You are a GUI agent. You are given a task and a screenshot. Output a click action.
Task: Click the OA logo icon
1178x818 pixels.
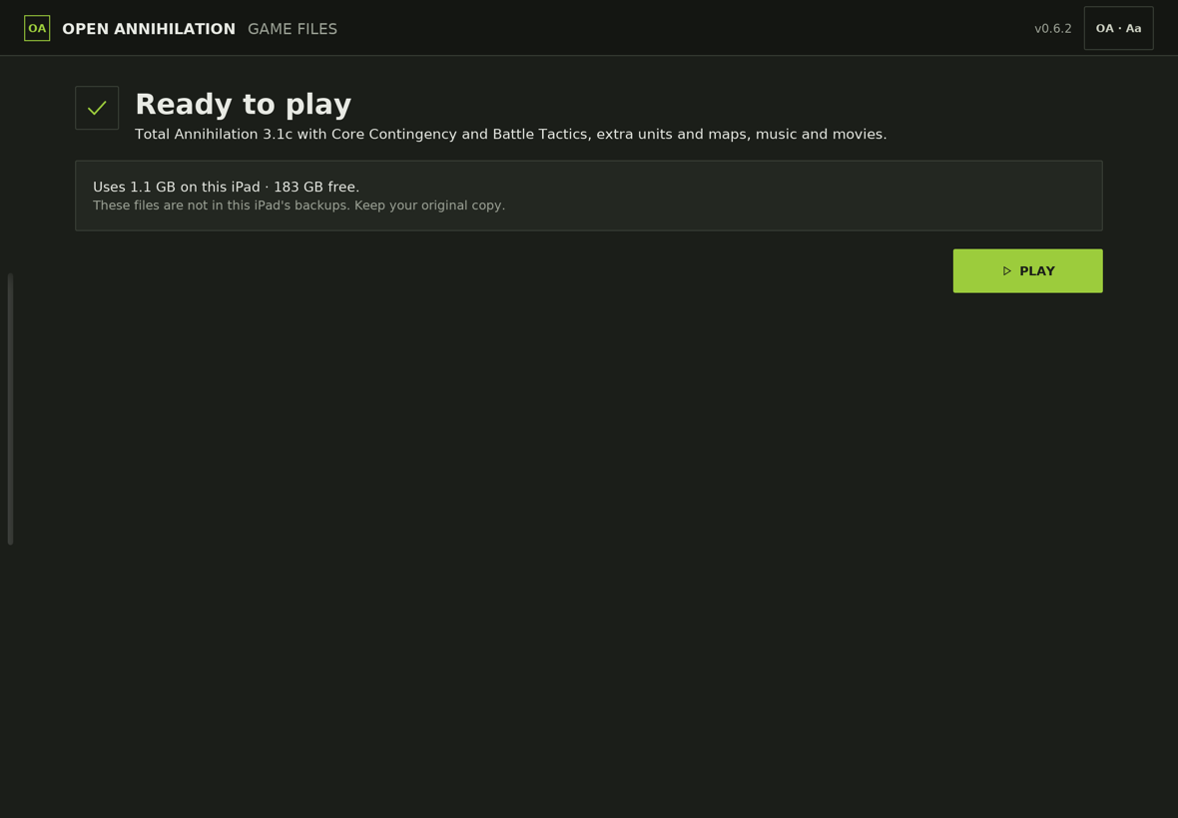pyautogui.click(x=37, y=29)
